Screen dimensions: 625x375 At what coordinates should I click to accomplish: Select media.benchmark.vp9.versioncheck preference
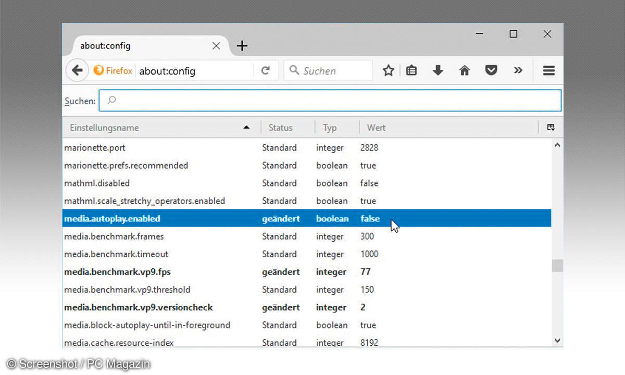(307, 307)
